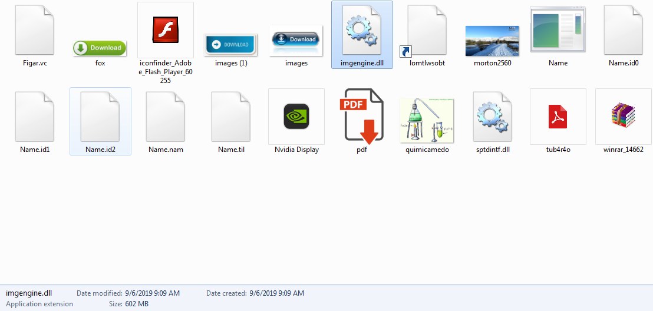Image resolution: width=653 pixels, height=311 pixels.
Task: Select the winrar_14662 books icon
Action: tap(624, 117)
